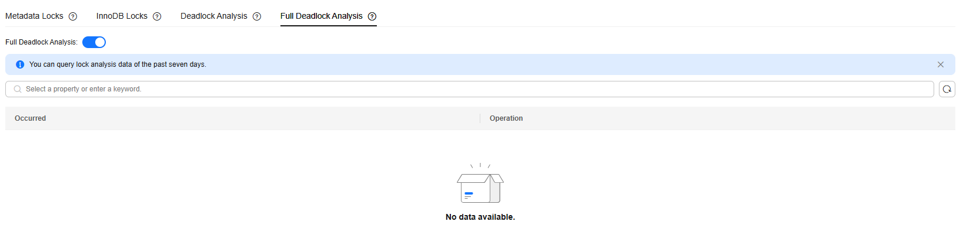
Task: Click the empty box illustration
Action: pos(480,183)
